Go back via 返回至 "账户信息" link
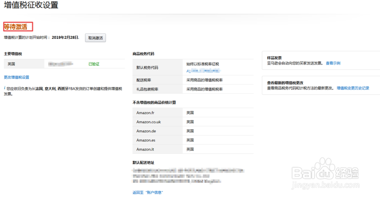This screenshot has width=380, height=198. (147, 192)
